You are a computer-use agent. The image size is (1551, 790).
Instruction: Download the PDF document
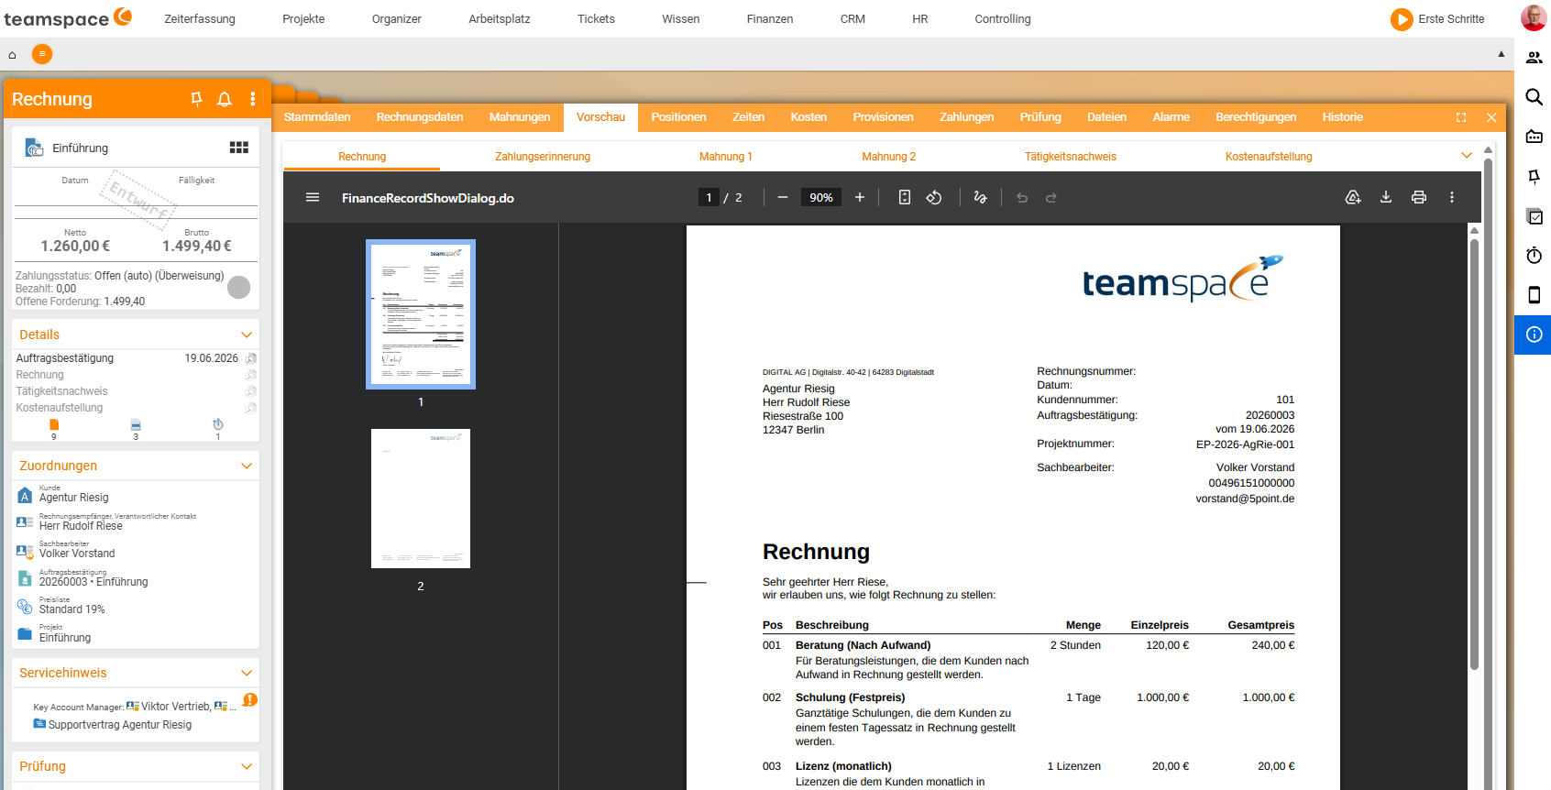(x=1386, y=197)
